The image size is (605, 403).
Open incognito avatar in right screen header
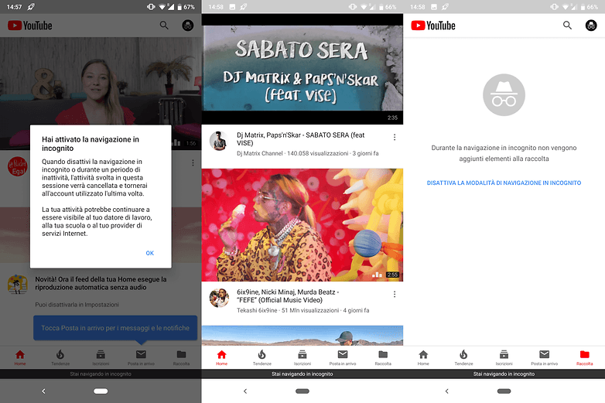[x=591, y=26]
